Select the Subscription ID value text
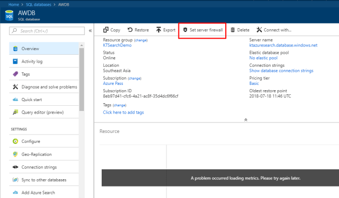 (140, 96)
